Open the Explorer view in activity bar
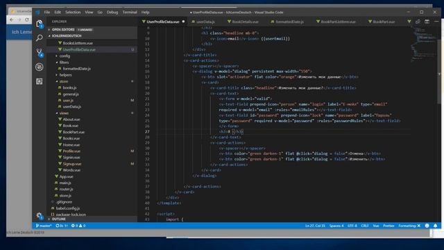 coord(40,24)
